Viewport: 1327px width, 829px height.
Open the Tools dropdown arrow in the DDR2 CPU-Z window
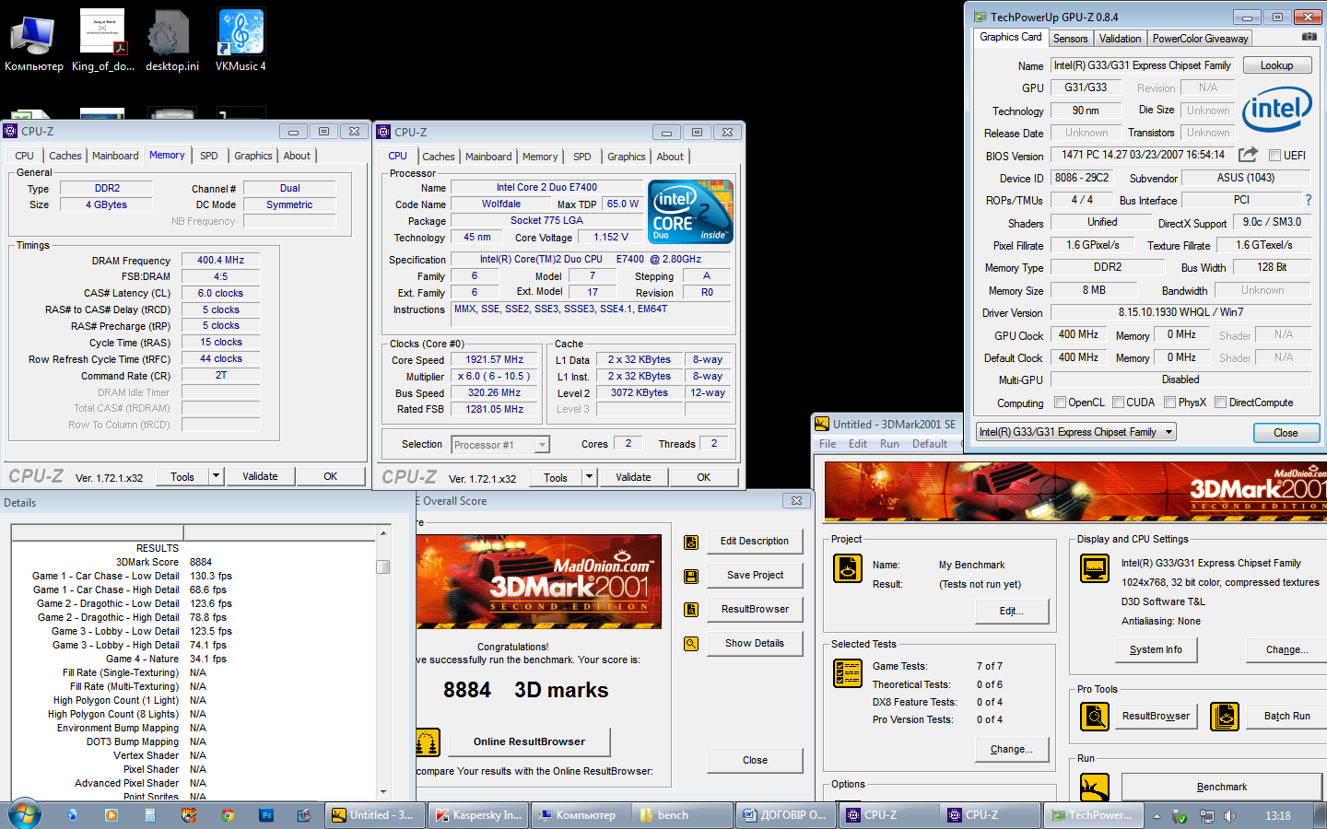coord(217,476)
